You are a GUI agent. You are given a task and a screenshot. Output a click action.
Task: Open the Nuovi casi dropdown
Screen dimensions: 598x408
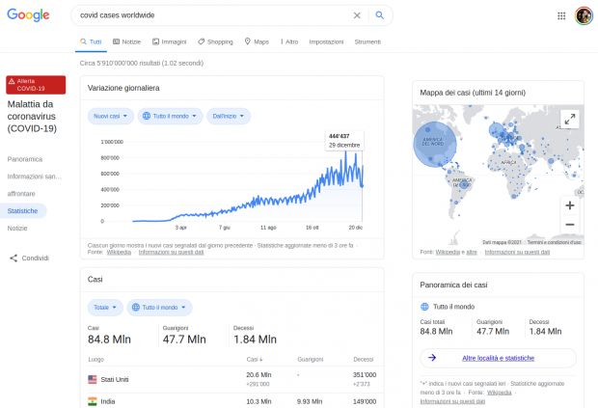click(x=111, y=116)
